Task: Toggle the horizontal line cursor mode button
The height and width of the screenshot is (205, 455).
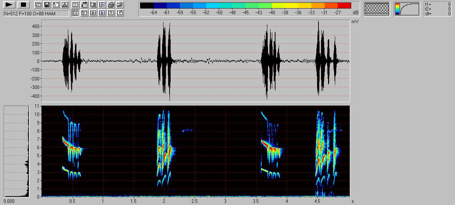Action: pyautogui.click(x=84, y=13)
